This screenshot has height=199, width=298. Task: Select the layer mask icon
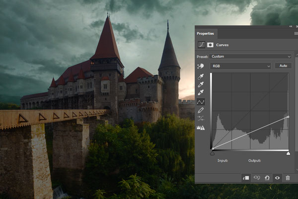(x=210, y=45)
